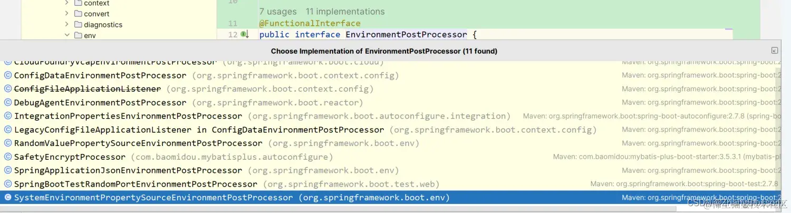Click class icon beside SystemEnvironmentPropertySourceEnvironmentPostProcessor

pos(8,198)
